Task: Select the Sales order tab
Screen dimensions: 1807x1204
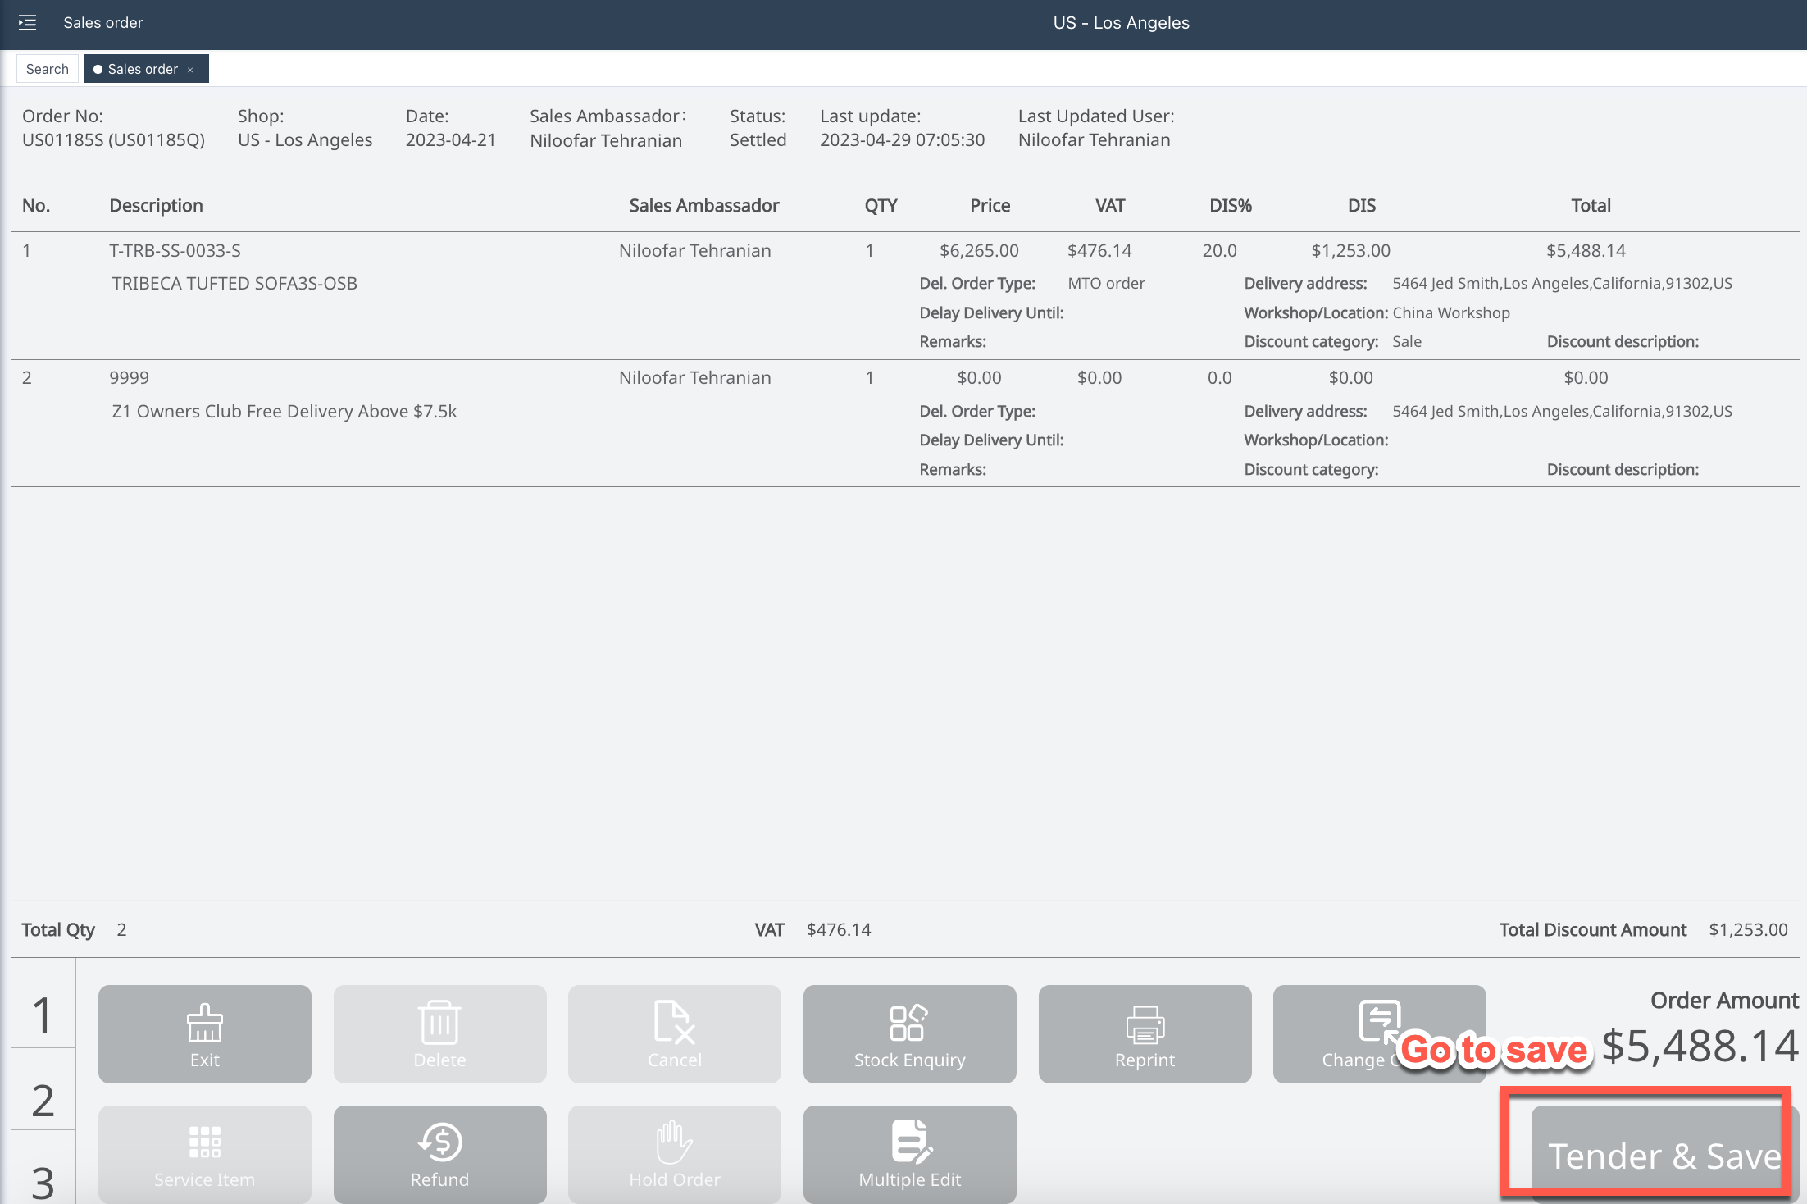Action: click(x=143, y=69)
